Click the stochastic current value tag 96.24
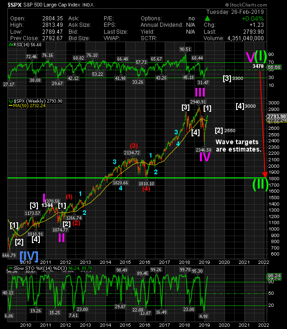The height and width of the screenshot is (329, 287). pos(275,275)
